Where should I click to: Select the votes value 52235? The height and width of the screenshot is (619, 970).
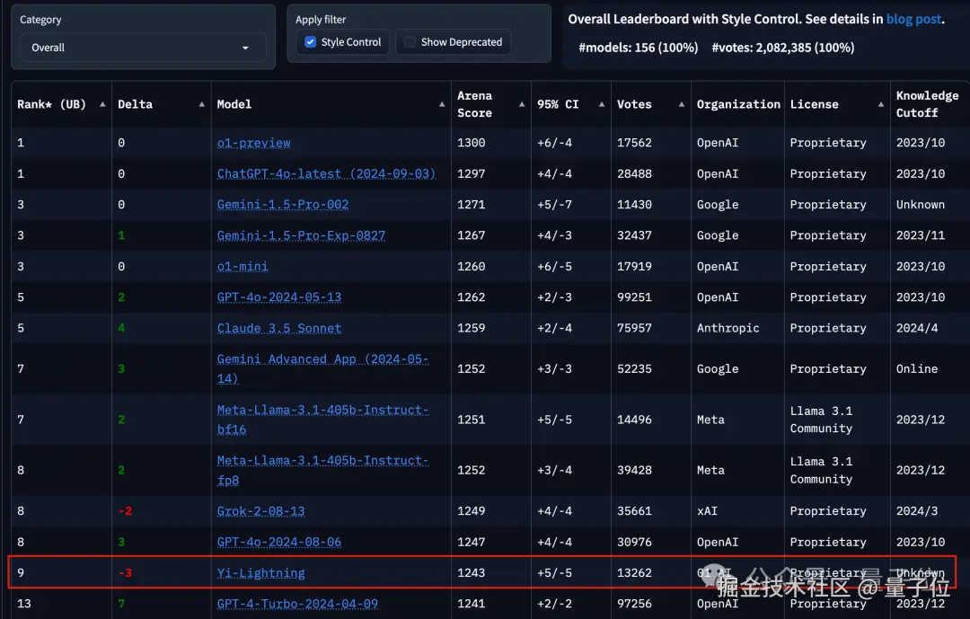pos(634,369)
